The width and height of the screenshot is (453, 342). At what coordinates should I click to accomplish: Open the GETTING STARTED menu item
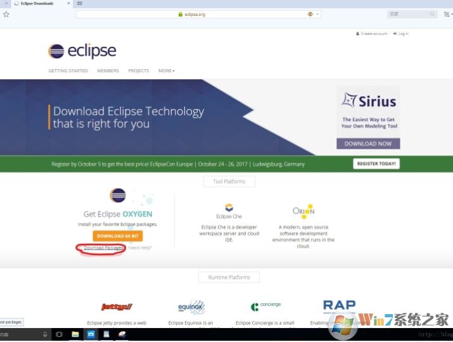click(68, 71)
